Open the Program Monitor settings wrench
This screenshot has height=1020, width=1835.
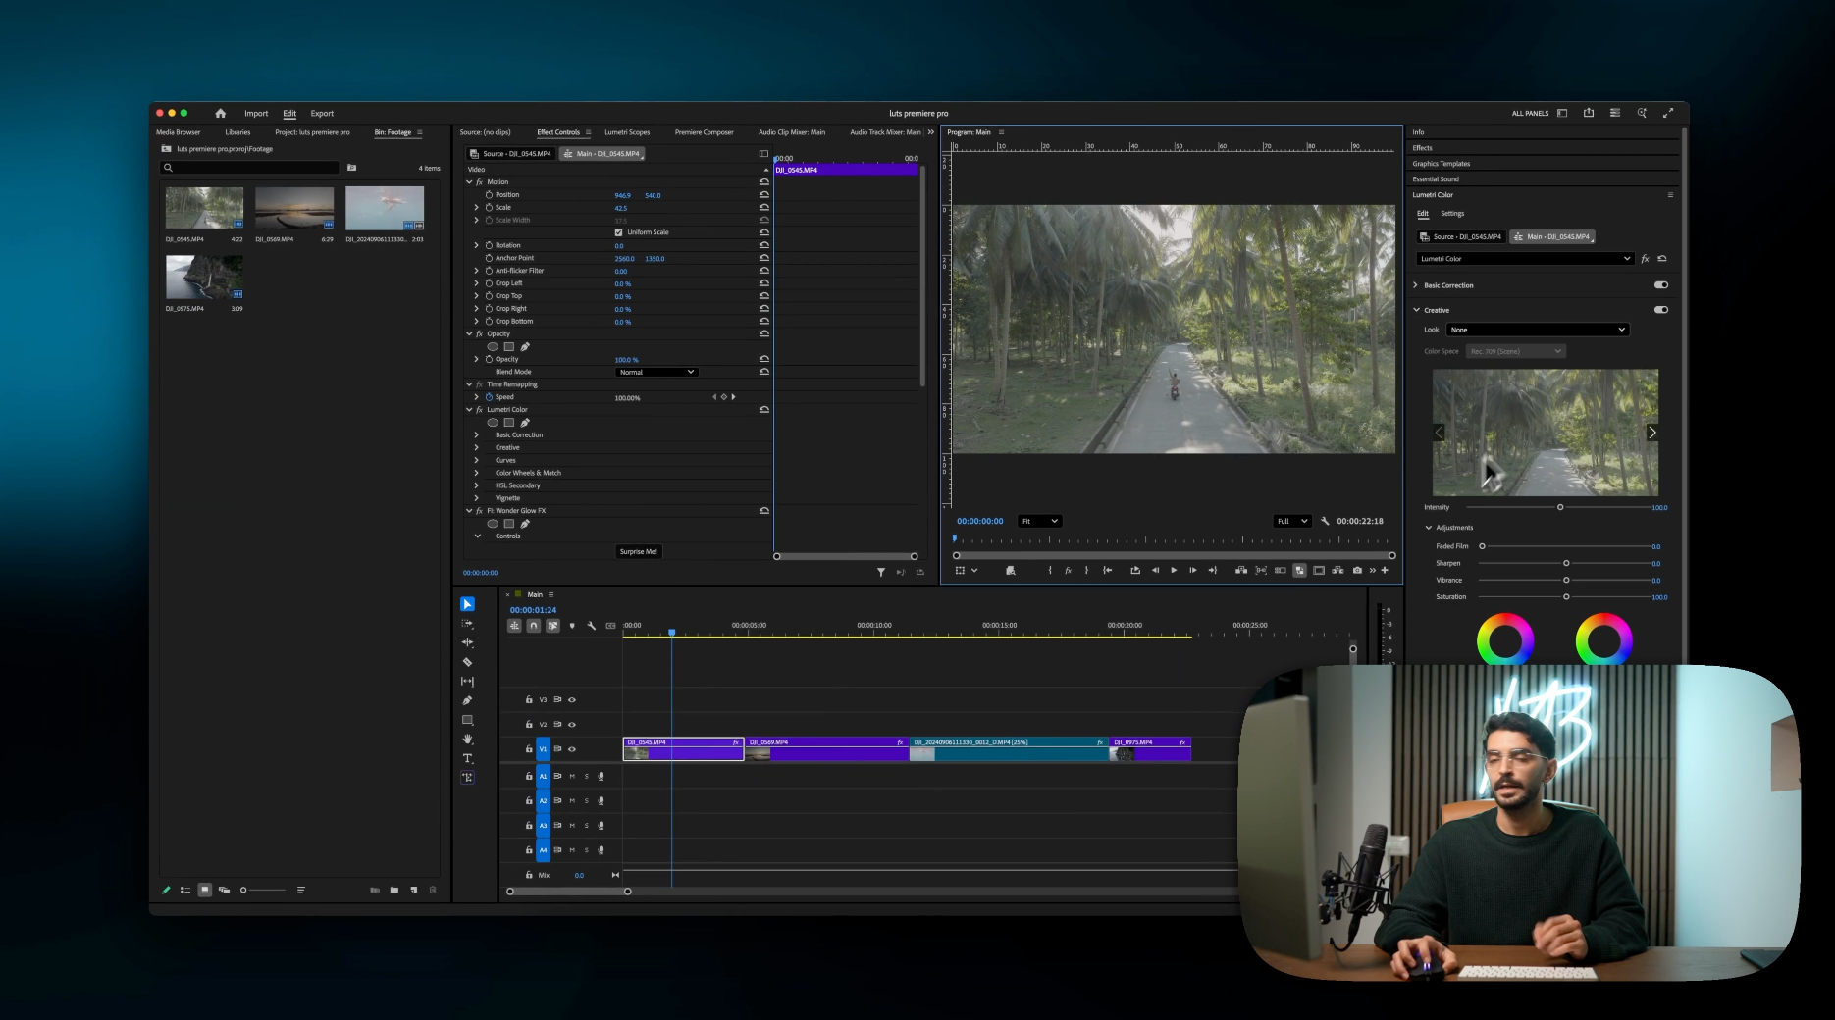point(1325,521)
